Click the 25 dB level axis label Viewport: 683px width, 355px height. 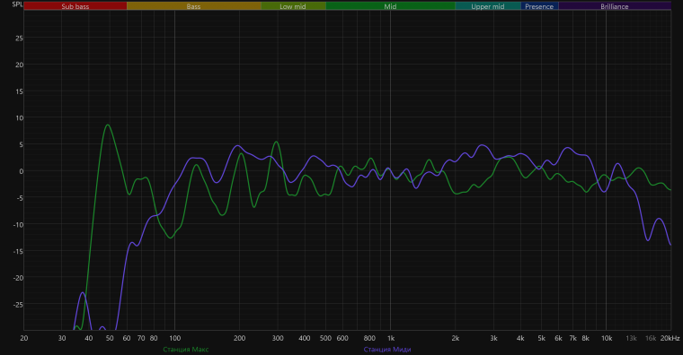(19, 39)
